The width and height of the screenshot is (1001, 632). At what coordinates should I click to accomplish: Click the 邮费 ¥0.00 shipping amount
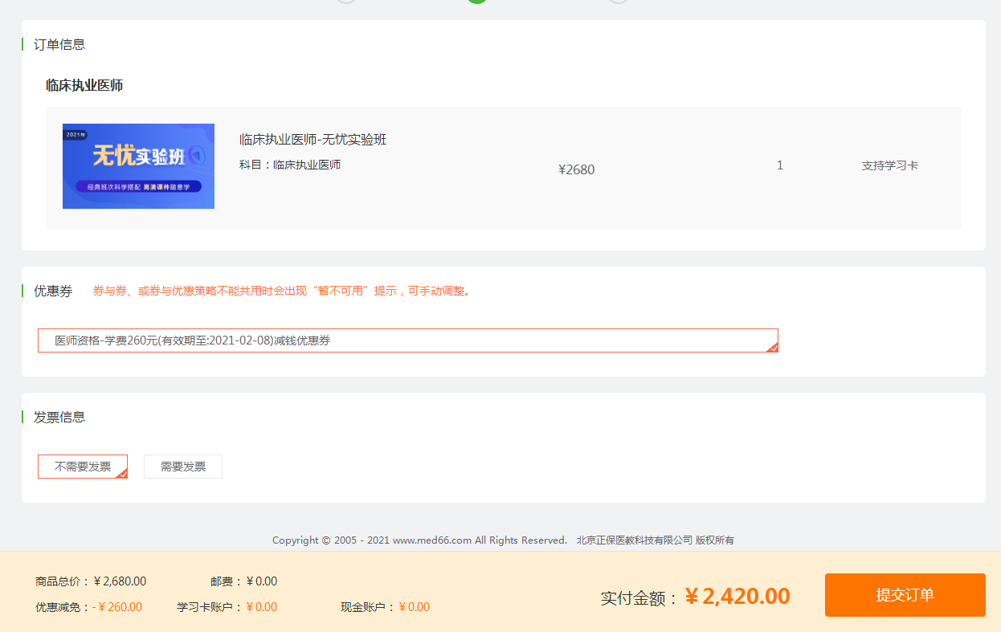click(x=261, y=581)
